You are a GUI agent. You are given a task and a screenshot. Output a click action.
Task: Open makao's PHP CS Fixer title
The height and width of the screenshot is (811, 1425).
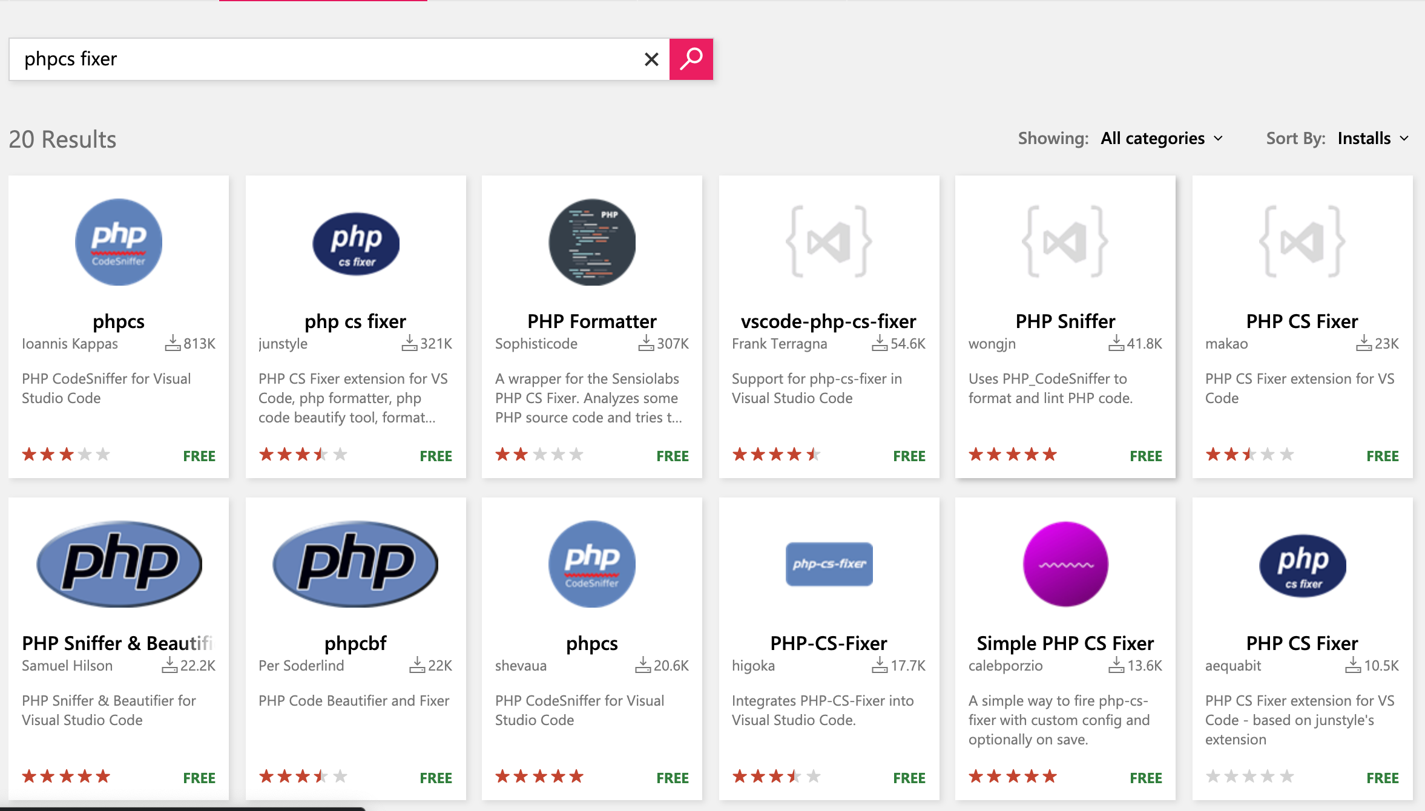pyautogui.click(x=1302, y=321)
